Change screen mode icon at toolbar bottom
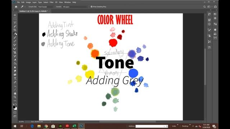230x129 pixels. pyautogui.click(x=15, y=116)
